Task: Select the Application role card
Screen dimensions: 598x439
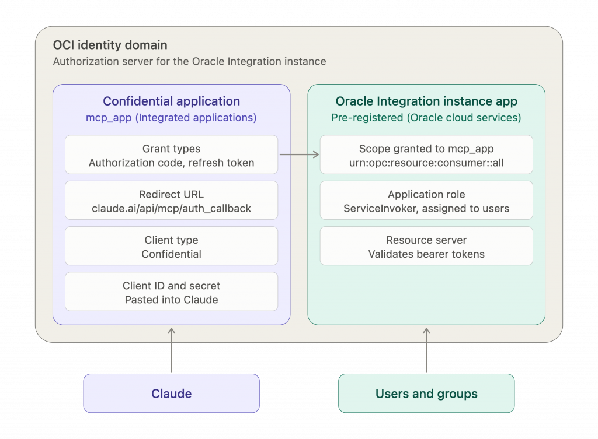Action: pos(426,201)
